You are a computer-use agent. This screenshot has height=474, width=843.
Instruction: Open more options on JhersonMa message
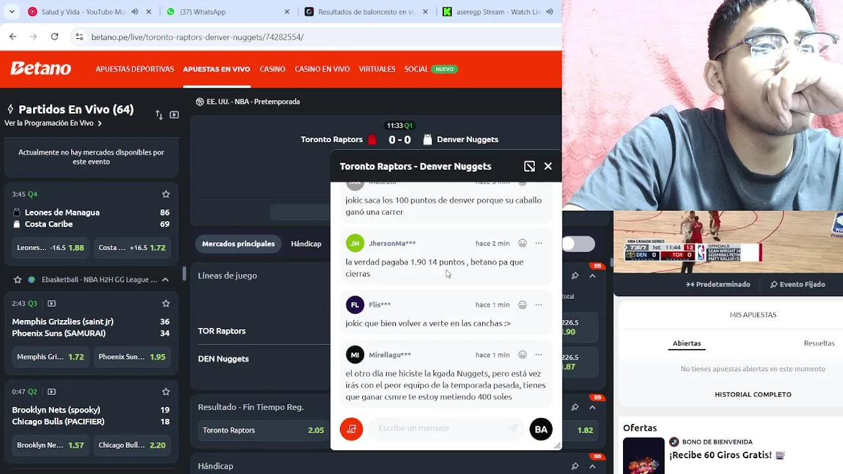coord(539,243)
